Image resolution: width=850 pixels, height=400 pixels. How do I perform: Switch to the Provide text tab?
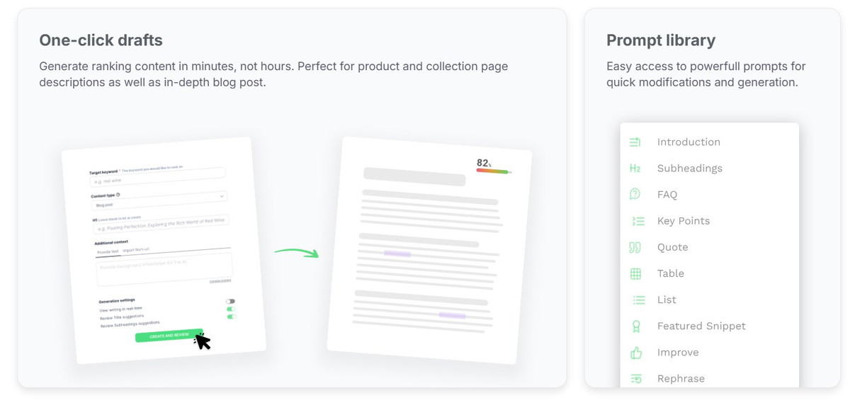click(107, 251)
